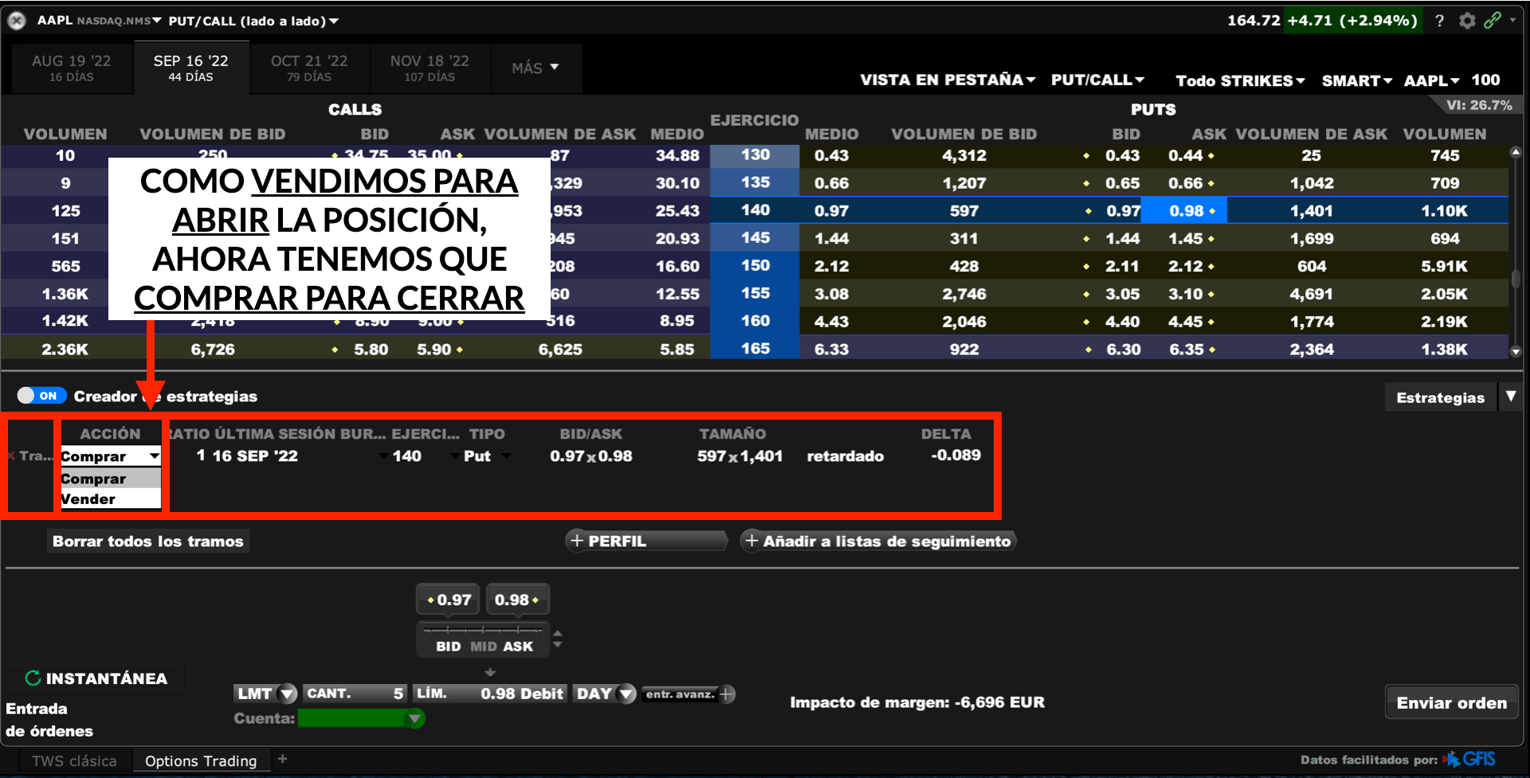Click the plus icon to add a new tab
Screen dimensions: 1530x778
click(x=282, y=759)
